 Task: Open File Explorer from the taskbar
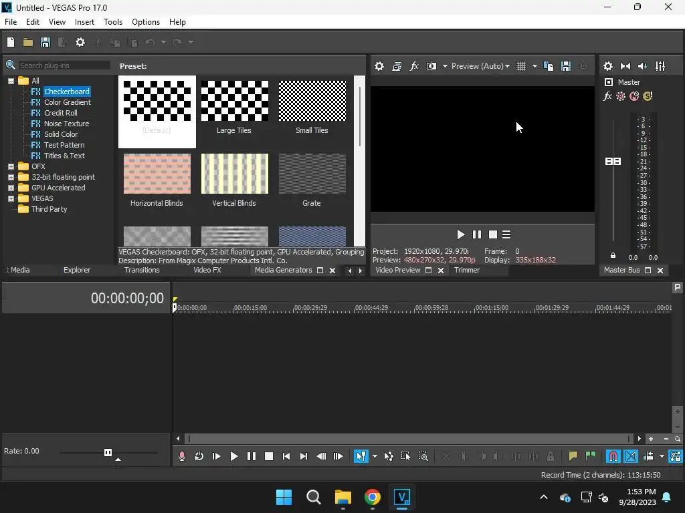tap(343, 497)
